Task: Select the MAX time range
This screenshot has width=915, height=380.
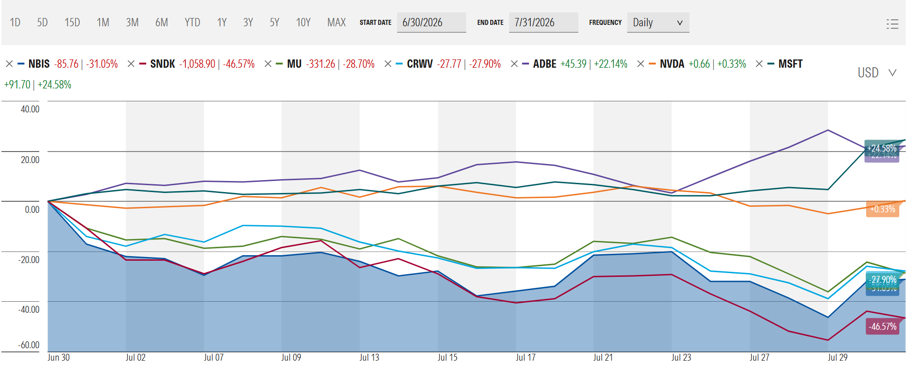Action: pos(337,23)
